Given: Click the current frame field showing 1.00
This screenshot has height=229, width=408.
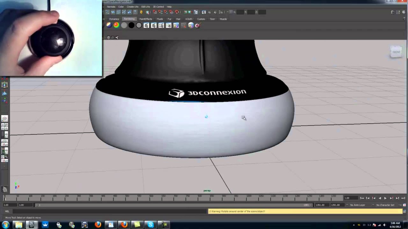Looking at the screenshot, I should [351, 198].
